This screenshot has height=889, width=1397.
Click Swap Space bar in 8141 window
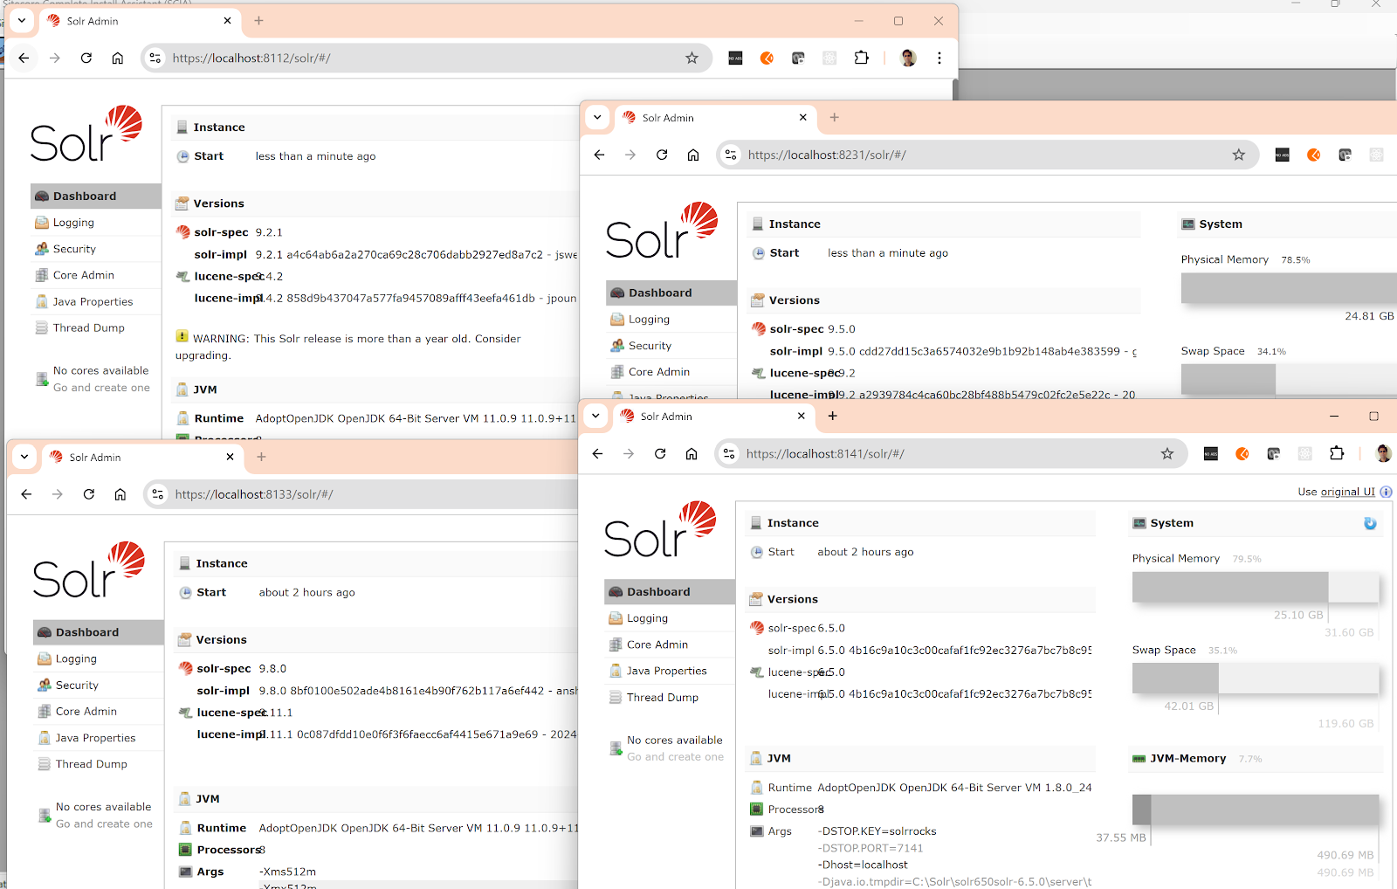point(1256,678)
